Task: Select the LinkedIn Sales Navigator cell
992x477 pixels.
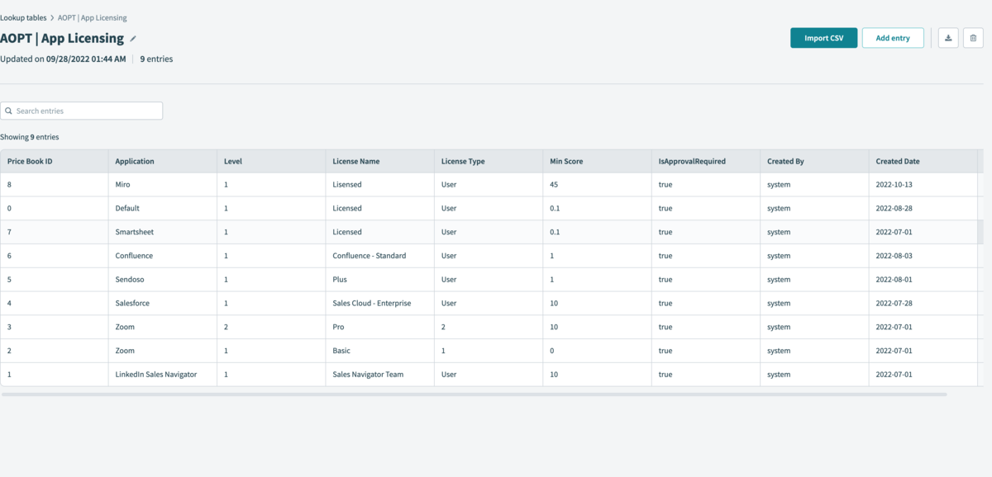Action: pyautogui.click(x=162, y=375)
